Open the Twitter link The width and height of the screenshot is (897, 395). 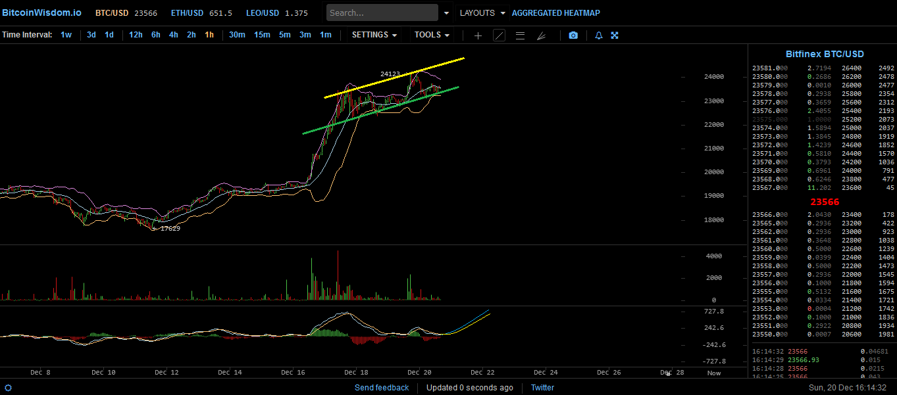coord(543,388)
